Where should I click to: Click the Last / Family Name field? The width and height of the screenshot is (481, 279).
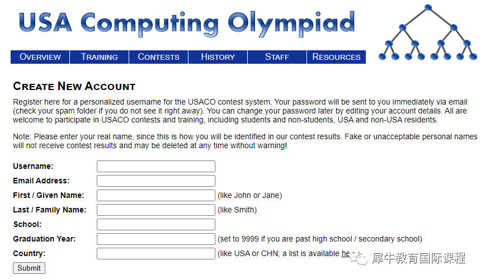pos(156,210)
